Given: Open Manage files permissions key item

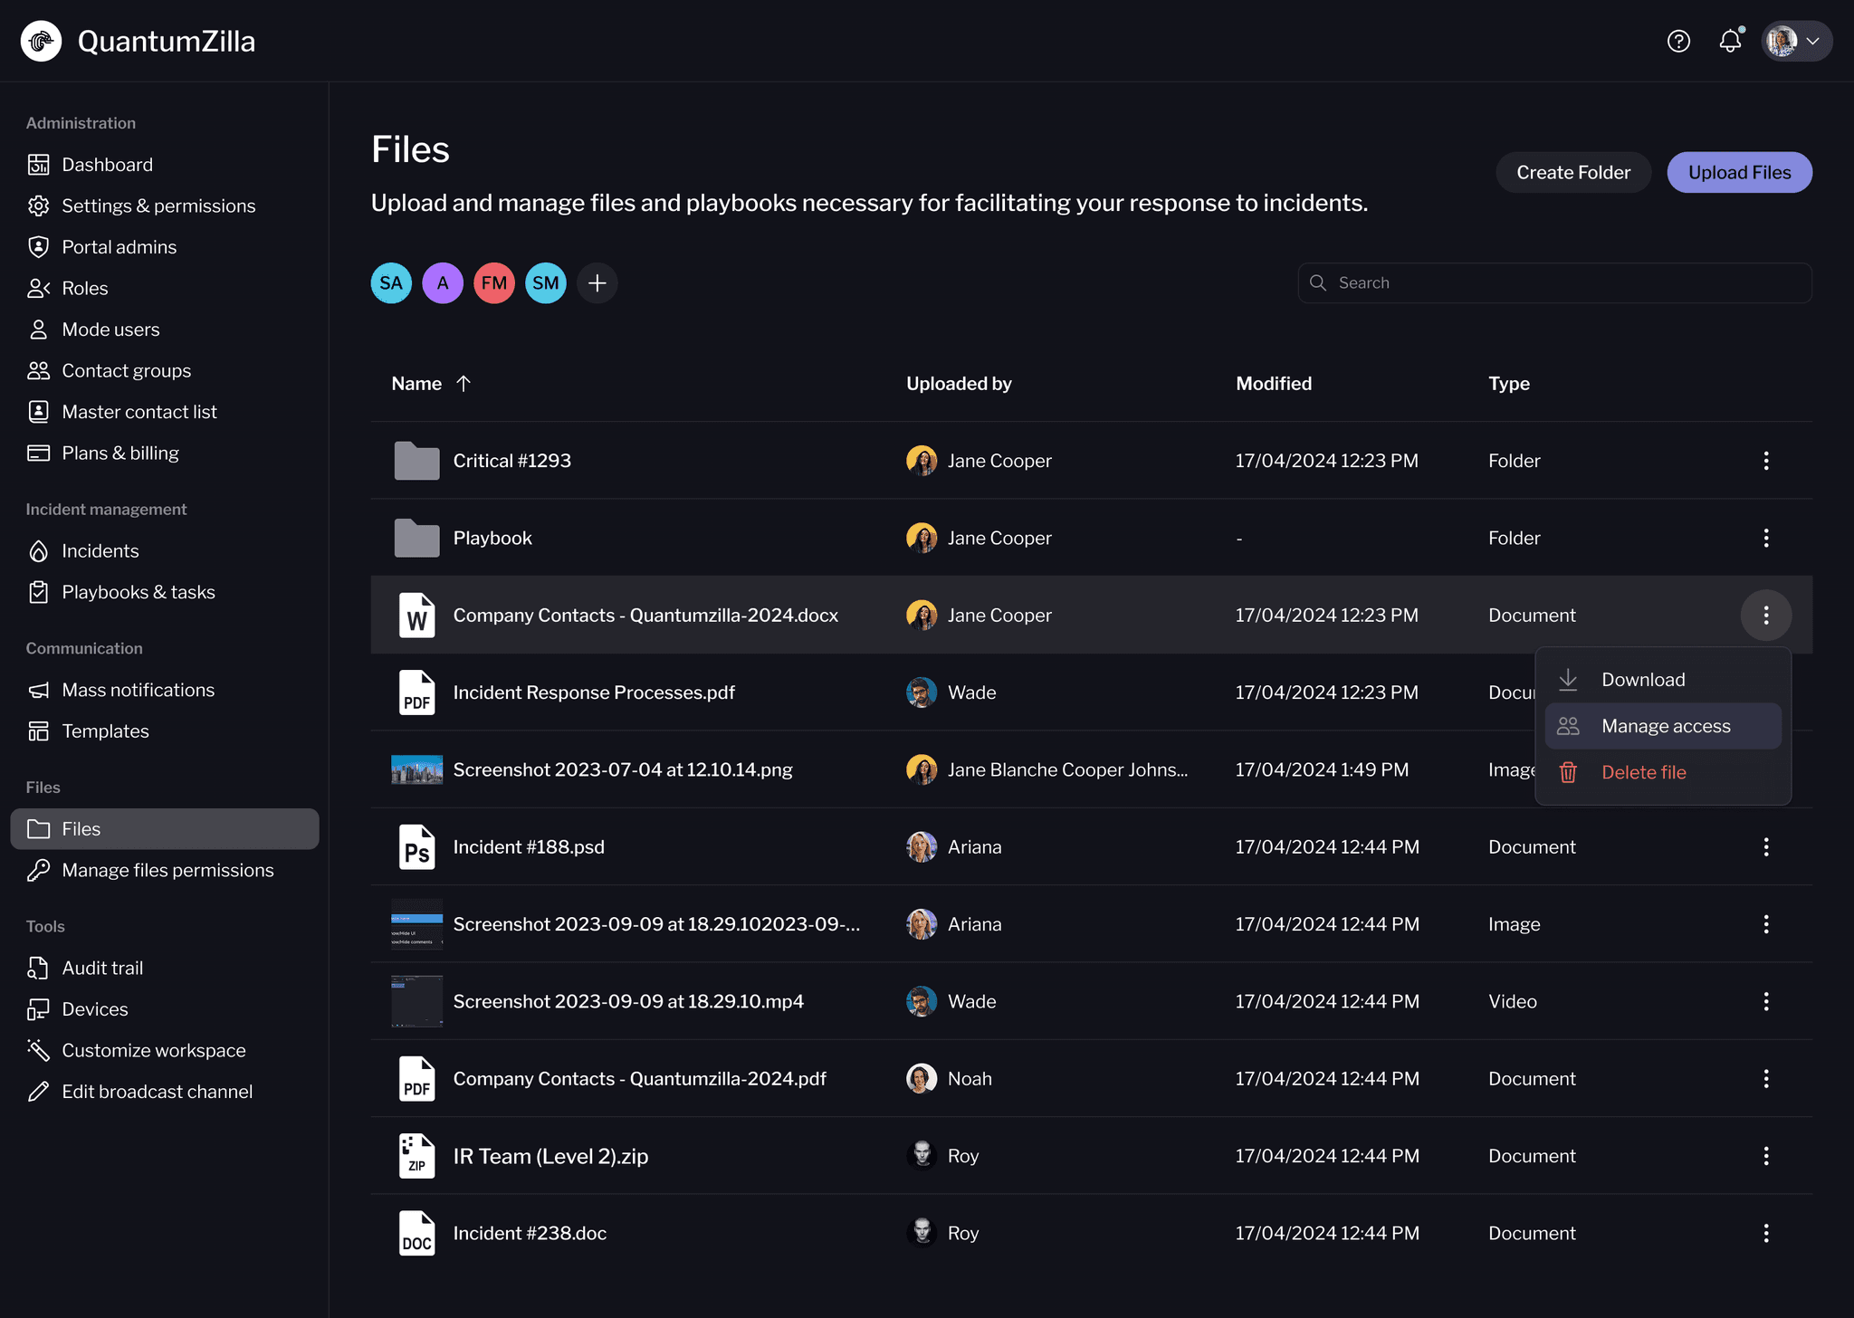Looking at the screenshot, I should click(167, 870).
